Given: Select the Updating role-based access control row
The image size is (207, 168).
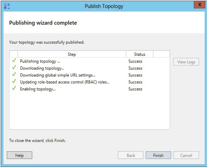Looking at the screenshot, I should tap(90, 82).
